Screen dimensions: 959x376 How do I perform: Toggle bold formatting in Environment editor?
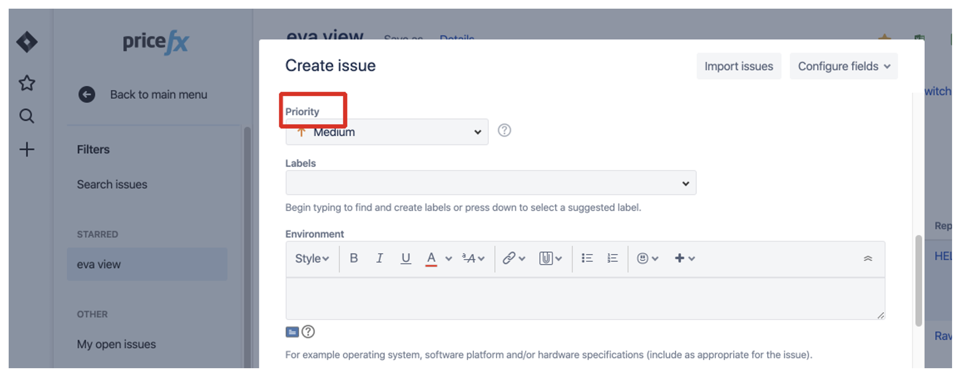pyautogui.click(x=353, y=258)
